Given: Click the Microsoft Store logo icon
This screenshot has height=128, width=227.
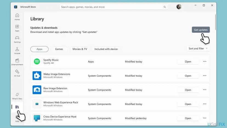Looking at the screenshot, I should click(16, 7).
